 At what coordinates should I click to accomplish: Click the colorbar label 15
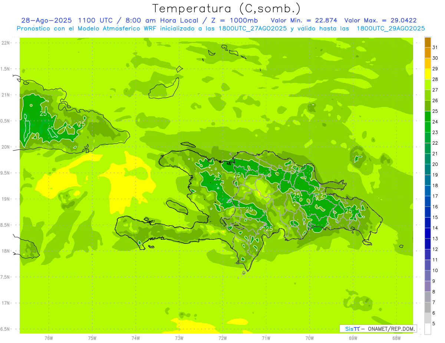tap(435, 217)
